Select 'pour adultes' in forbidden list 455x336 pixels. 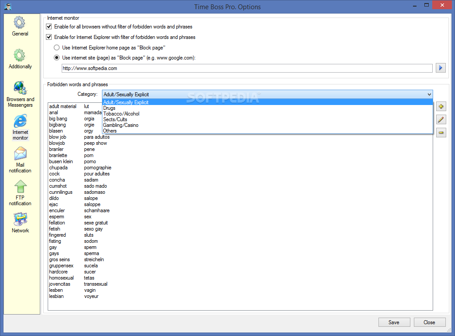coord(97,174)
